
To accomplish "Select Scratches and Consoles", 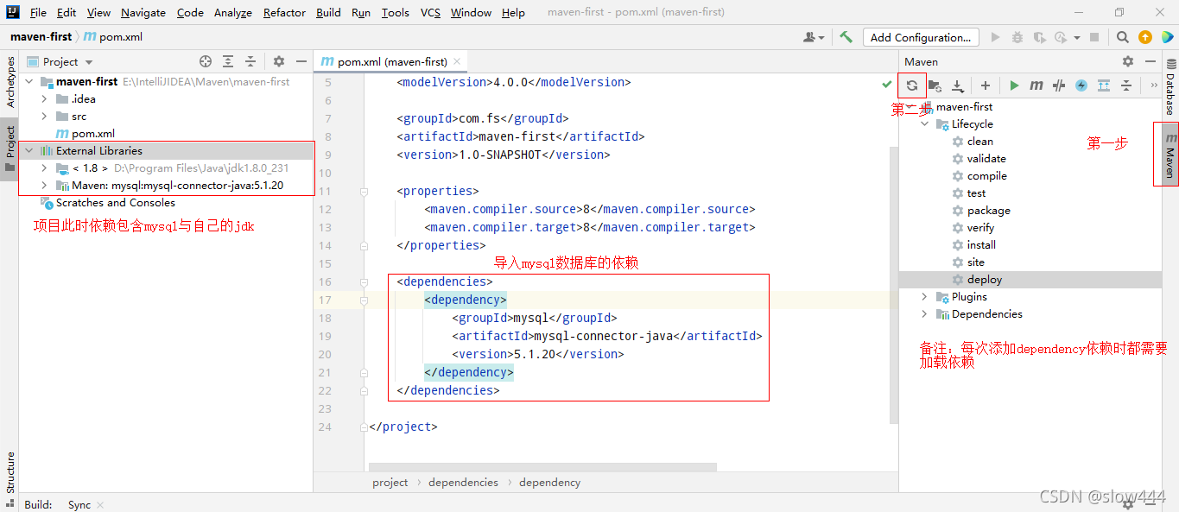I will pyautogui.click(x=116, y=202).
